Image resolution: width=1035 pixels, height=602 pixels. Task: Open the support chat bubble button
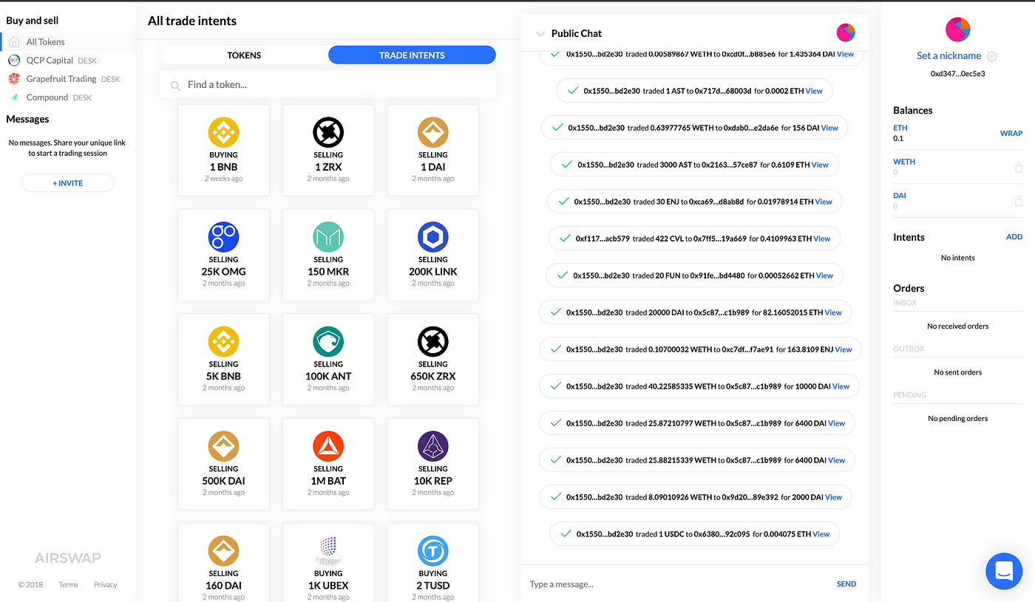pyautogui.click(x=1004, y=571)
